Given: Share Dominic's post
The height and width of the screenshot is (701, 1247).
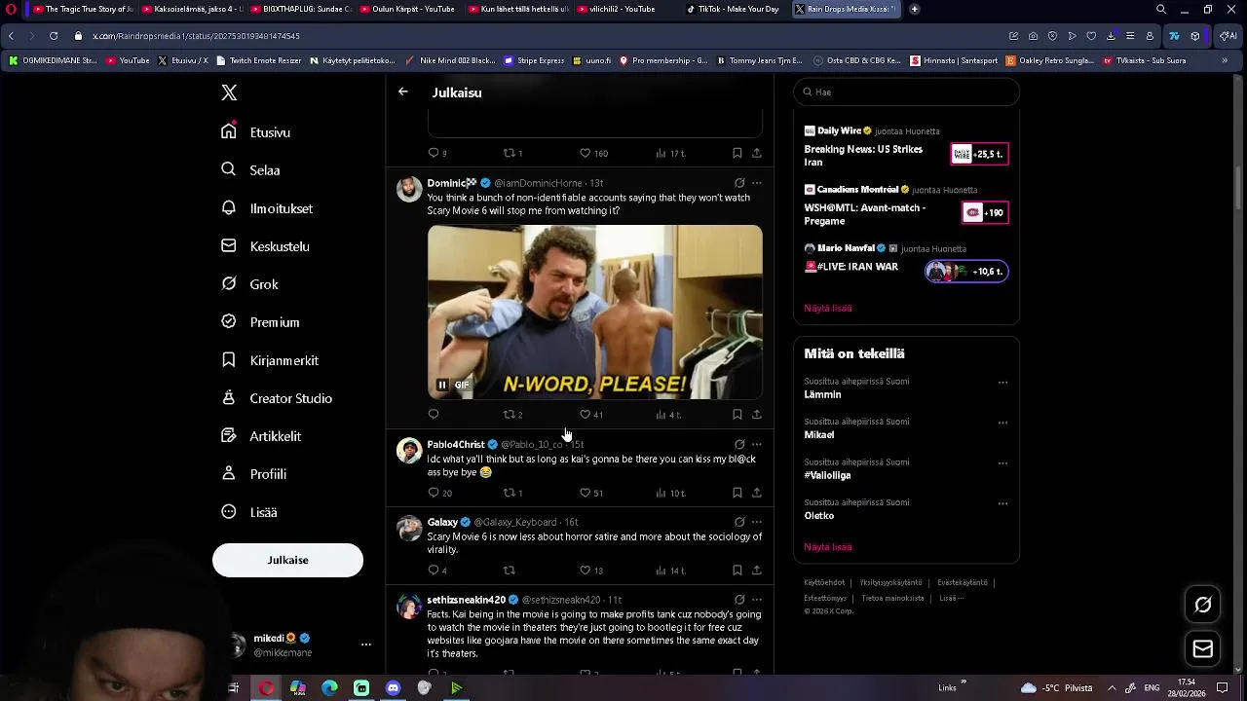Looking at the screenshot, I should [x=756, y=415].
